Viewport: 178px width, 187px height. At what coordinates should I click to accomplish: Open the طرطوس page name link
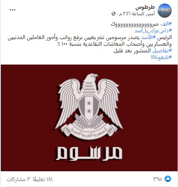[x=145, y=7]
